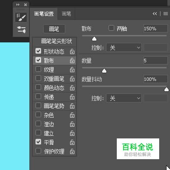Collapse the panel with double-arrow icon
Screen dimensions: 170x170
coord(155,14)
